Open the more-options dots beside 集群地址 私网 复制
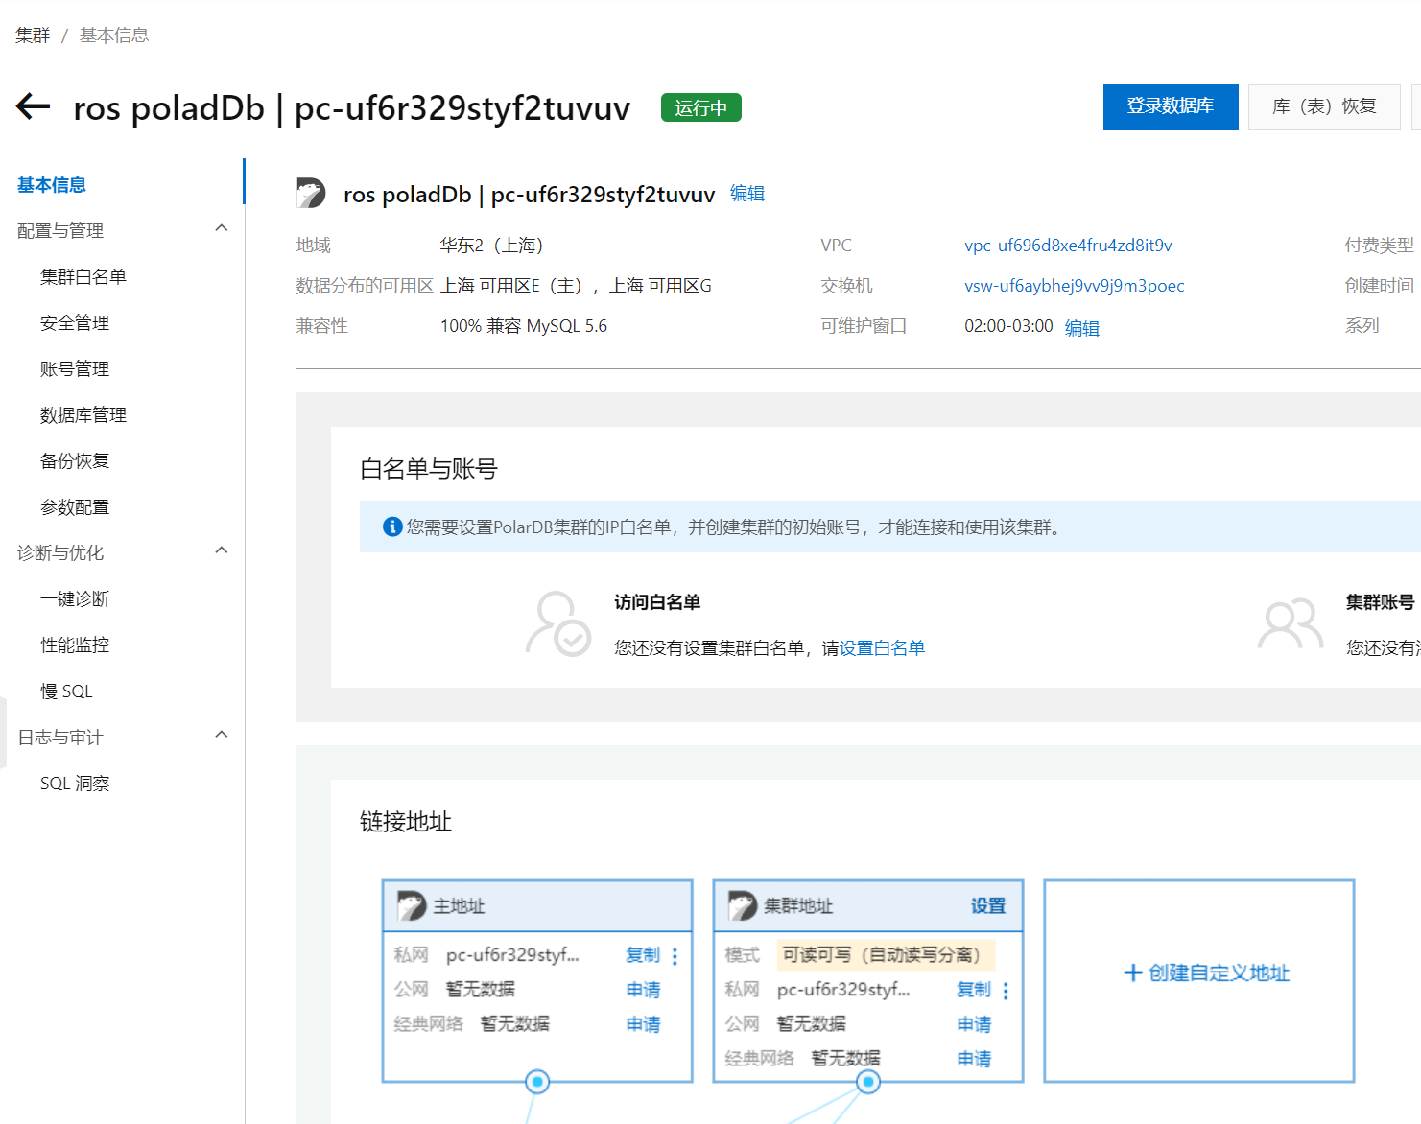Screen dimensions: 1421x1124 click(1006, 990)
